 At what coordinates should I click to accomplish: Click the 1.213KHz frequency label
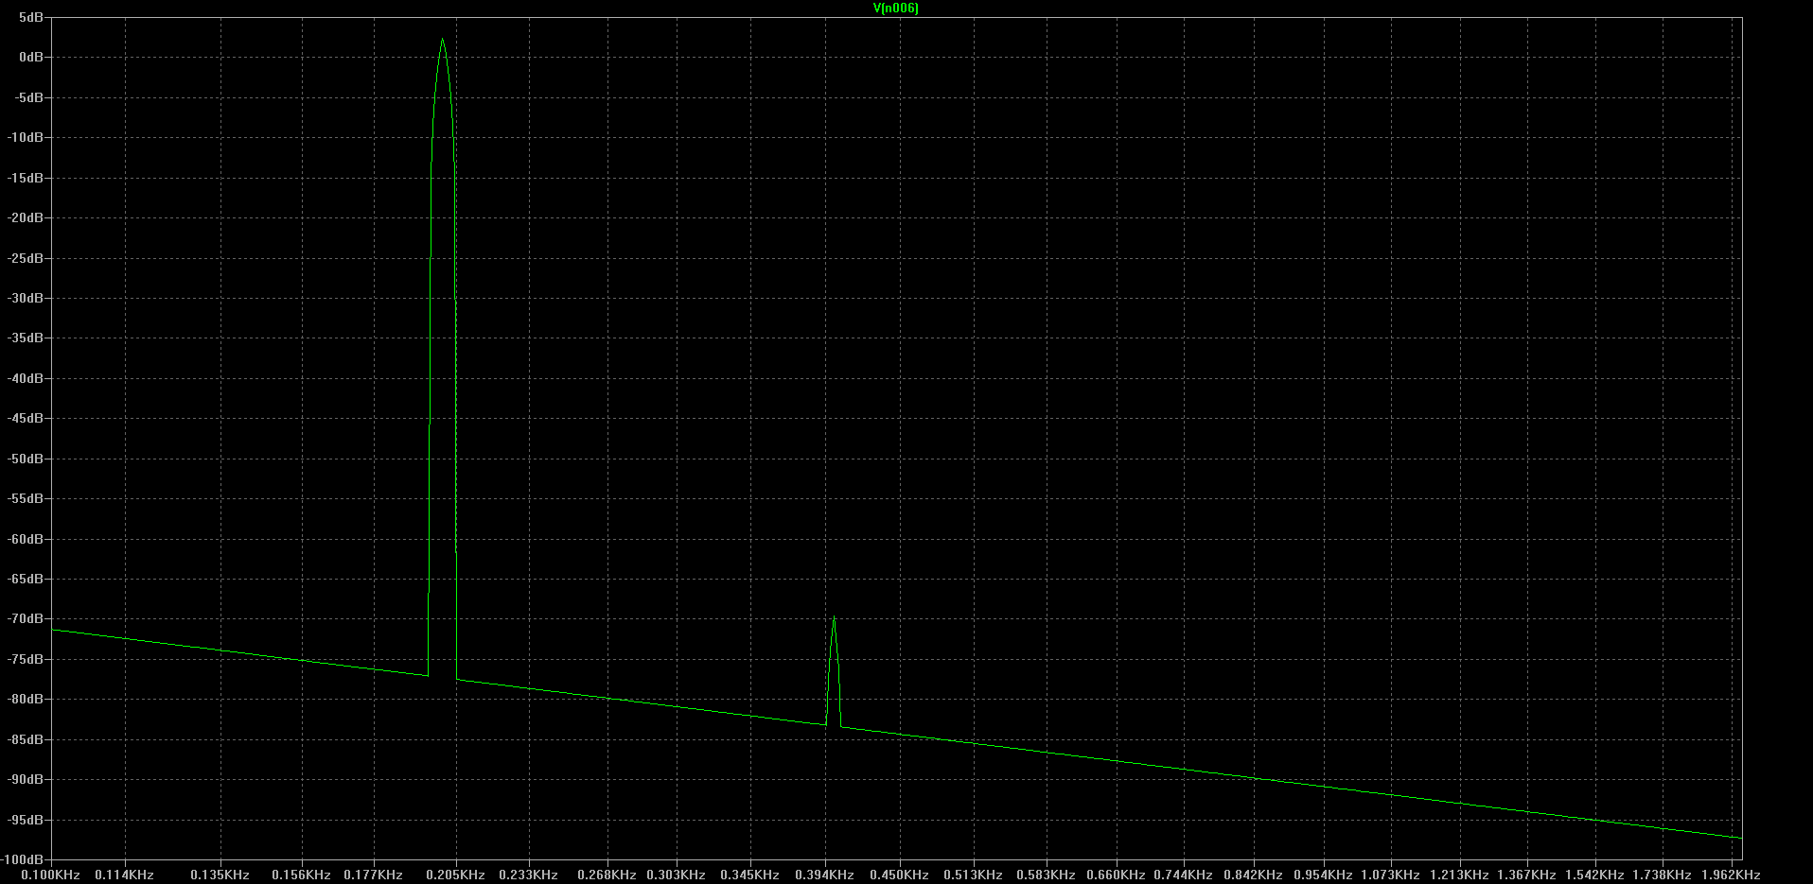tap(1459, 875)
